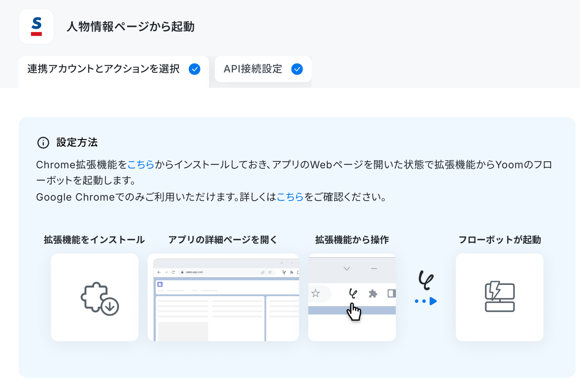Click the Yoom extension icon under the hand cursor

[353, 293]
